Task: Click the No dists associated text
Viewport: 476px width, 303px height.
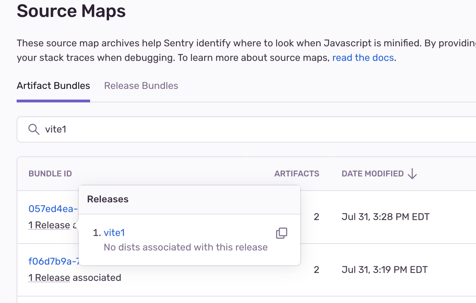Action: 185,247
